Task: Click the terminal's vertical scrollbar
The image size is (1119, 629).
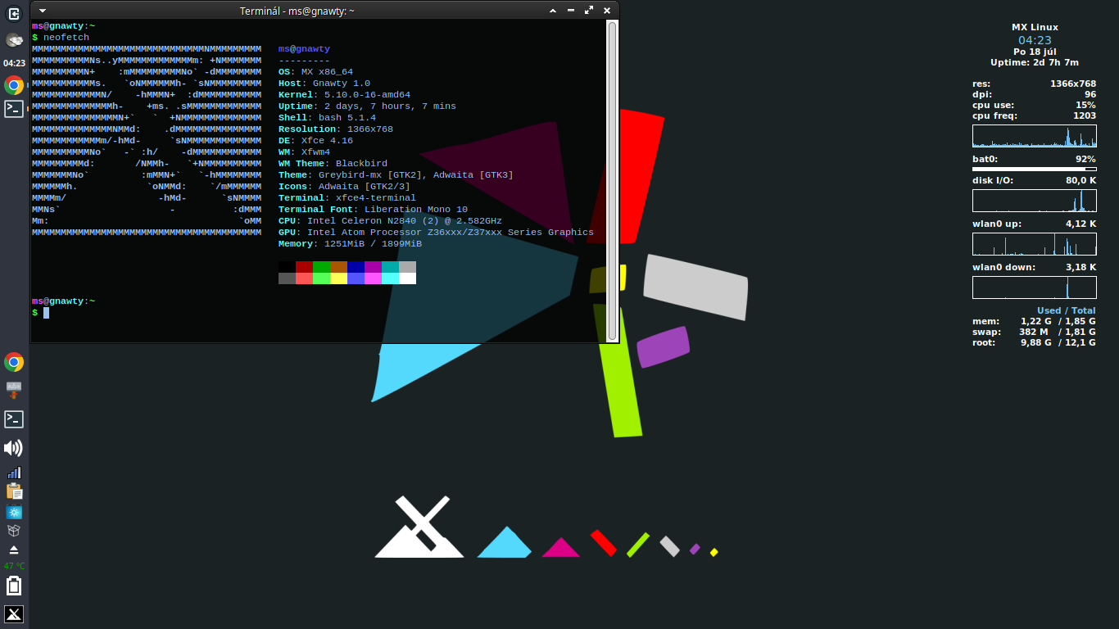Action: click(612, 180)
